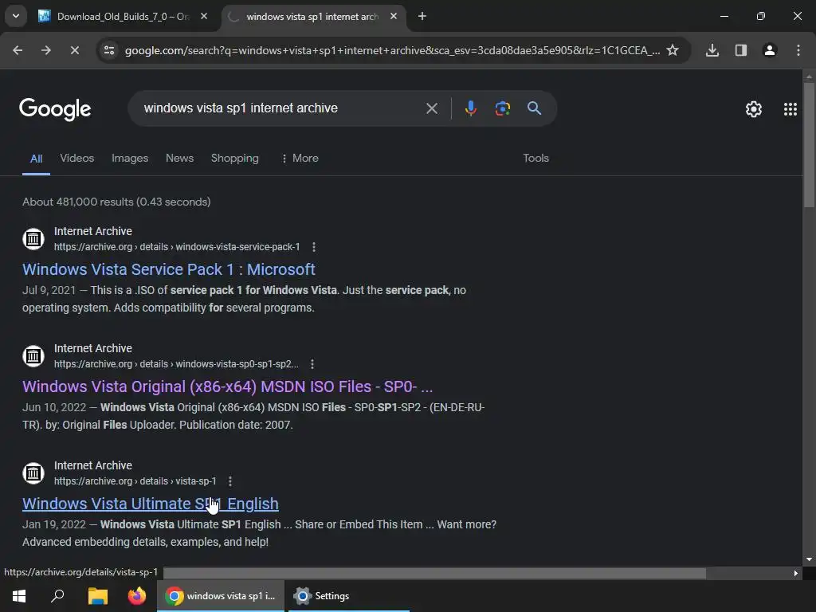Open a new tab with the plus icon
This screenshot has width=816, height=612.
click(x=422, y=17)
